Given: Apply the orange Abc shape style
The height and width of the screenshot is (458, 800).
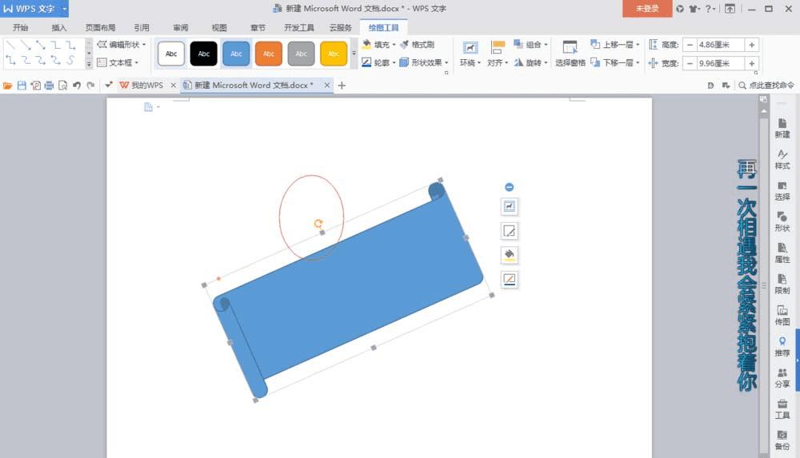Looking at the screenshot, I should click(x=268, y=54).
